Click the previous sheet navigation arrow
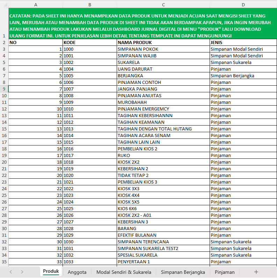This screenshot has height=278, width=277. 11,272
